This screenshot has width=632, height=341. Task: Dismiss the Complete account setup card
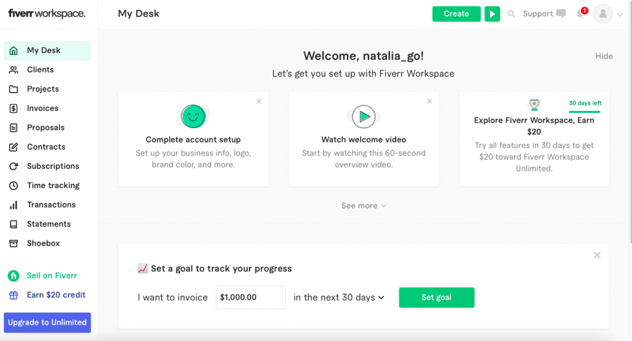click(259, 101)
